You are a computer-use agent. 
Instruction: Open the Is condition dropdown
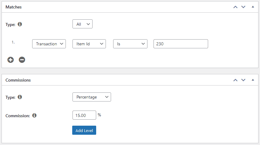point(130,44)
